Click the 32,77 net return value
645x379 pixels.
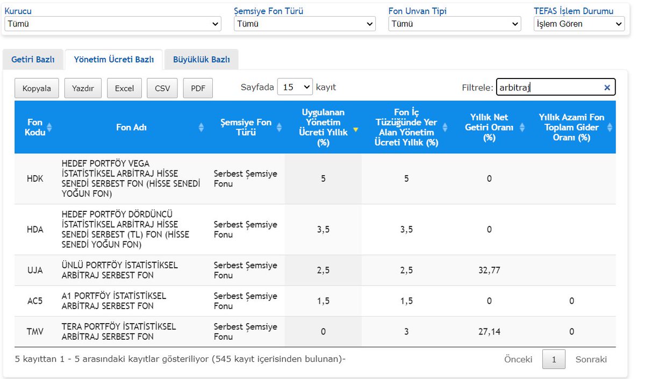(489, 270)
